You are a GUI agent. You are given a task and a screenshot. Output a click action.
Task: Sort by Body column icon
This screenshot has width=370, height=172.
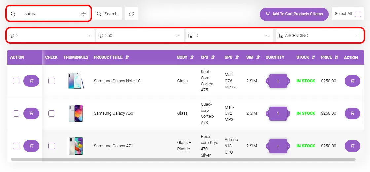click(x=192, y=57)
